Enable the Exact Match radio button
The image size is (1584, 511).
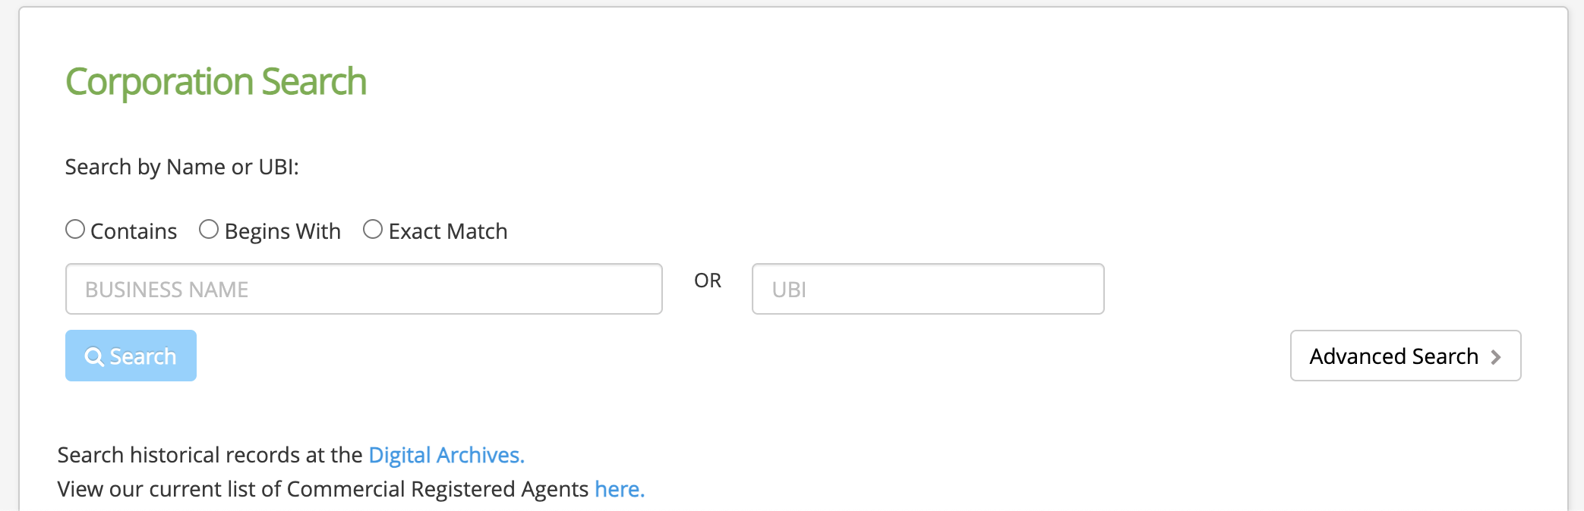pyautogui.click(x=373, y=229)
